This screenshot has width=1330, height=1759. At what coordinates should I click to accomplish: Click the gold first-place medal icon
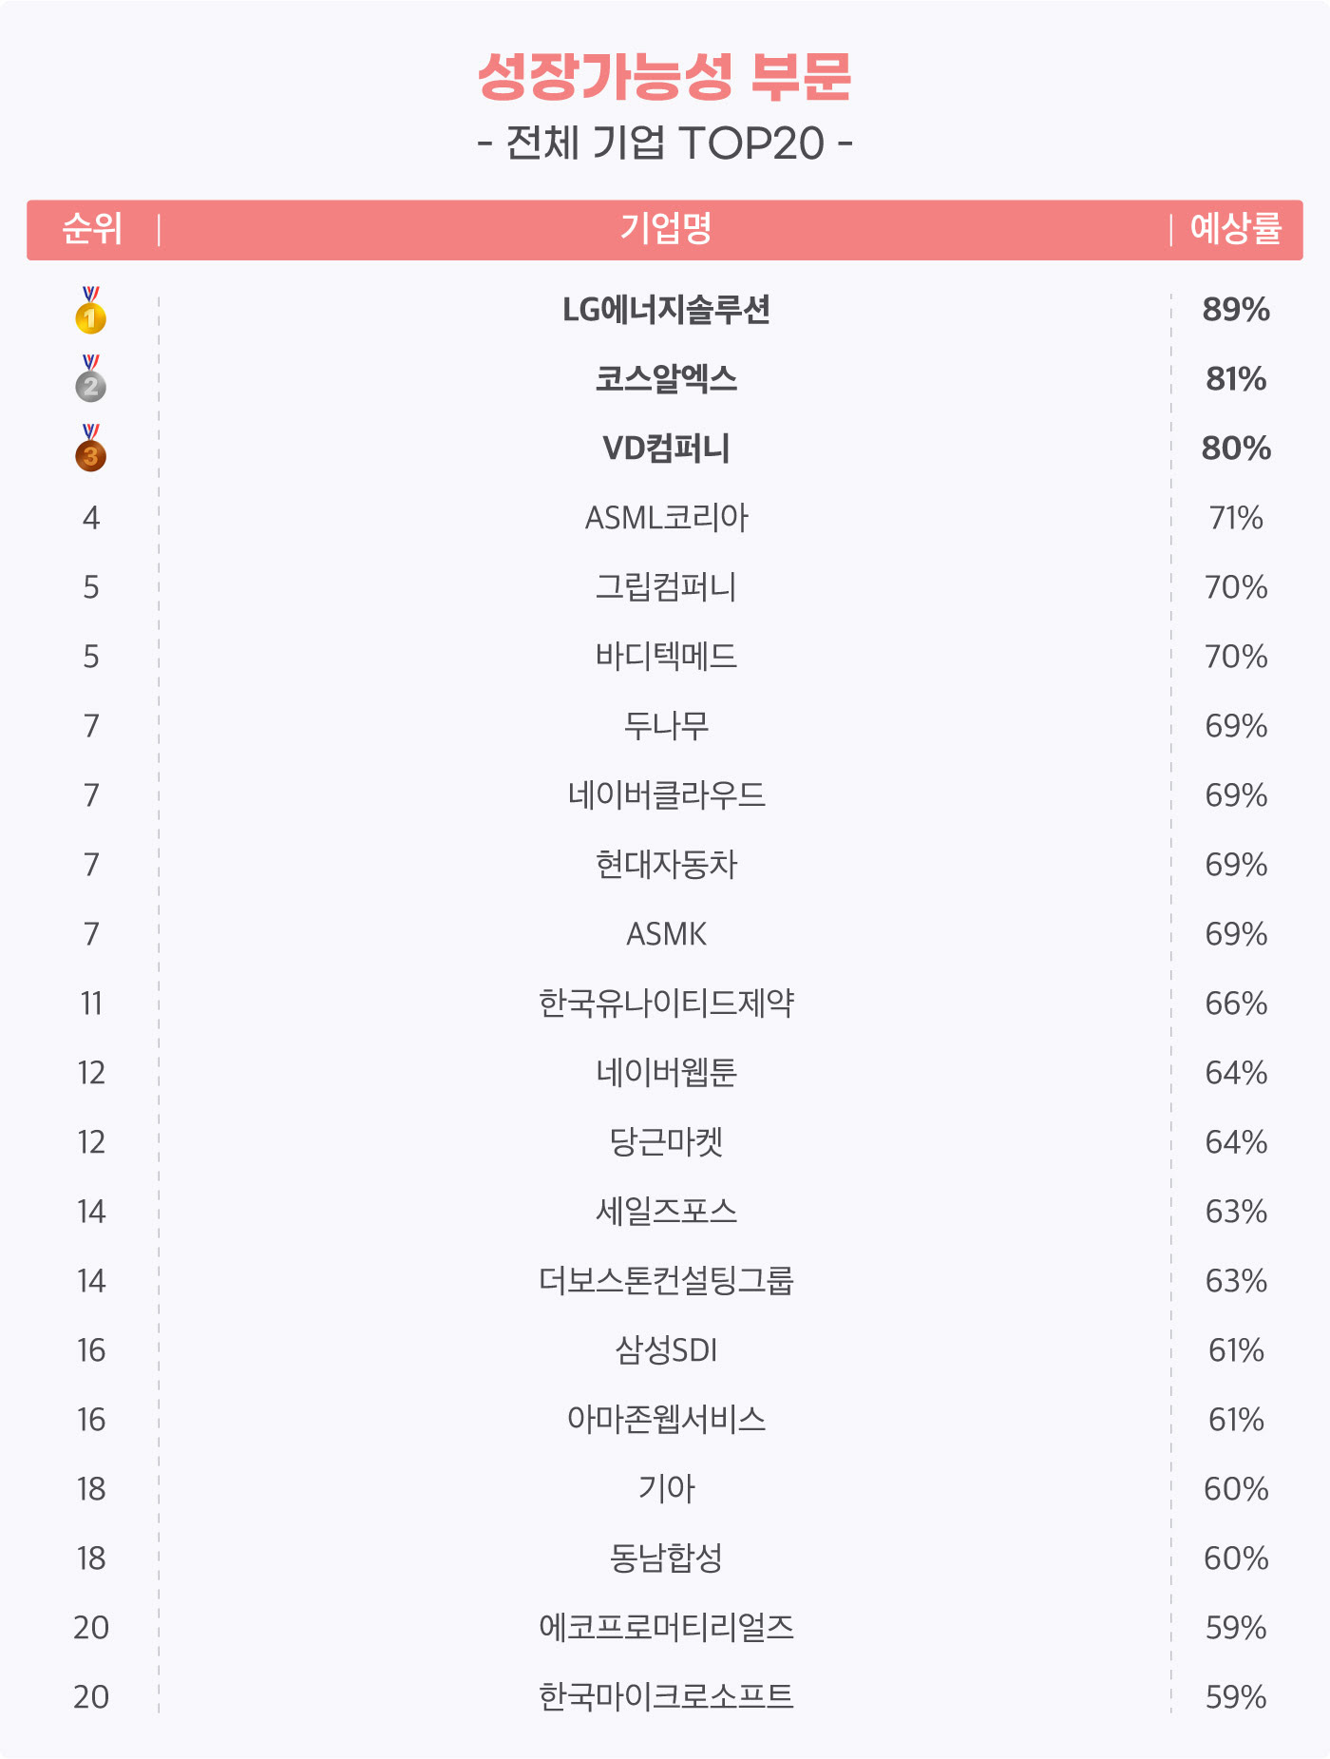(x=90, y=310)
